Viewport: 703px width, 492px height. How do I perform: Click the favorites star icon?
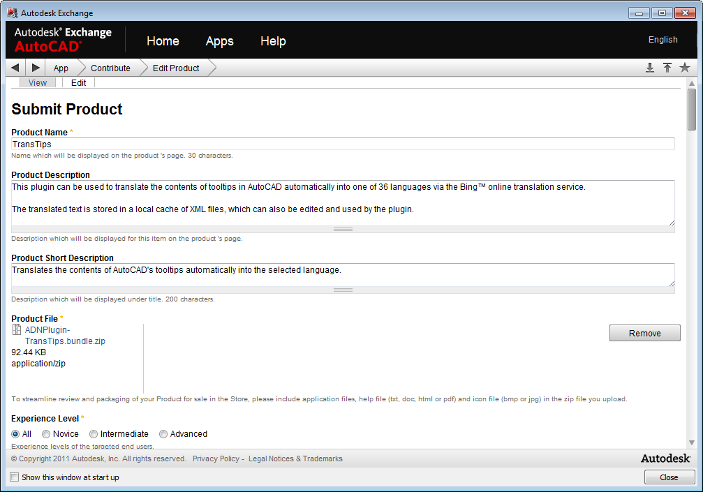[685, 68]
